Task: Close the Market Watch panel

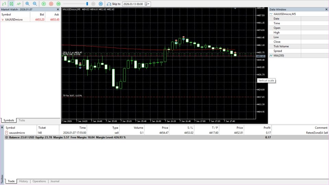Action: click(x=58, y=10)
